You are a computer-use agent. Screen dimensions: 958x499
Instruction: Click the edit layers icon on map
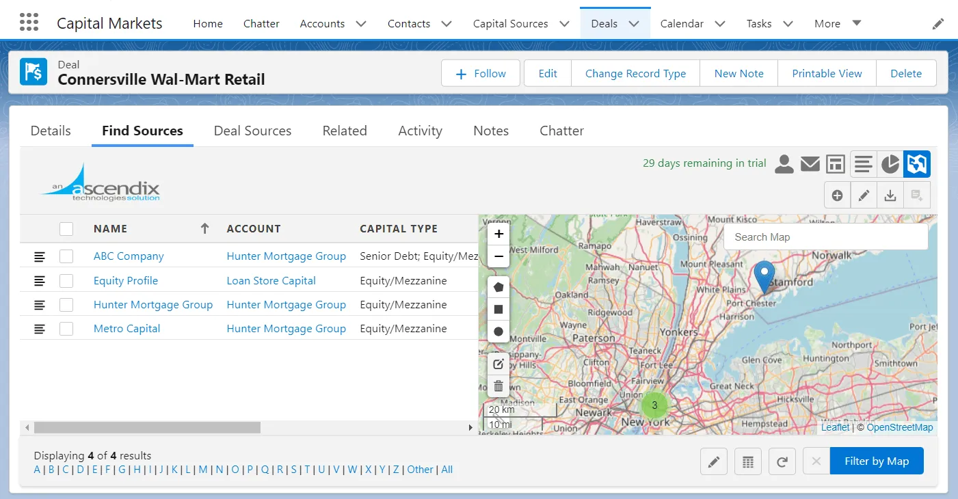(498, 364)
